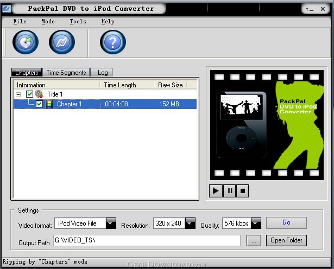The height and width of the screenshot is (269, 334).
Task: Open help with the question mark icon
Action: pyautogui.click(x=113, y=42)
